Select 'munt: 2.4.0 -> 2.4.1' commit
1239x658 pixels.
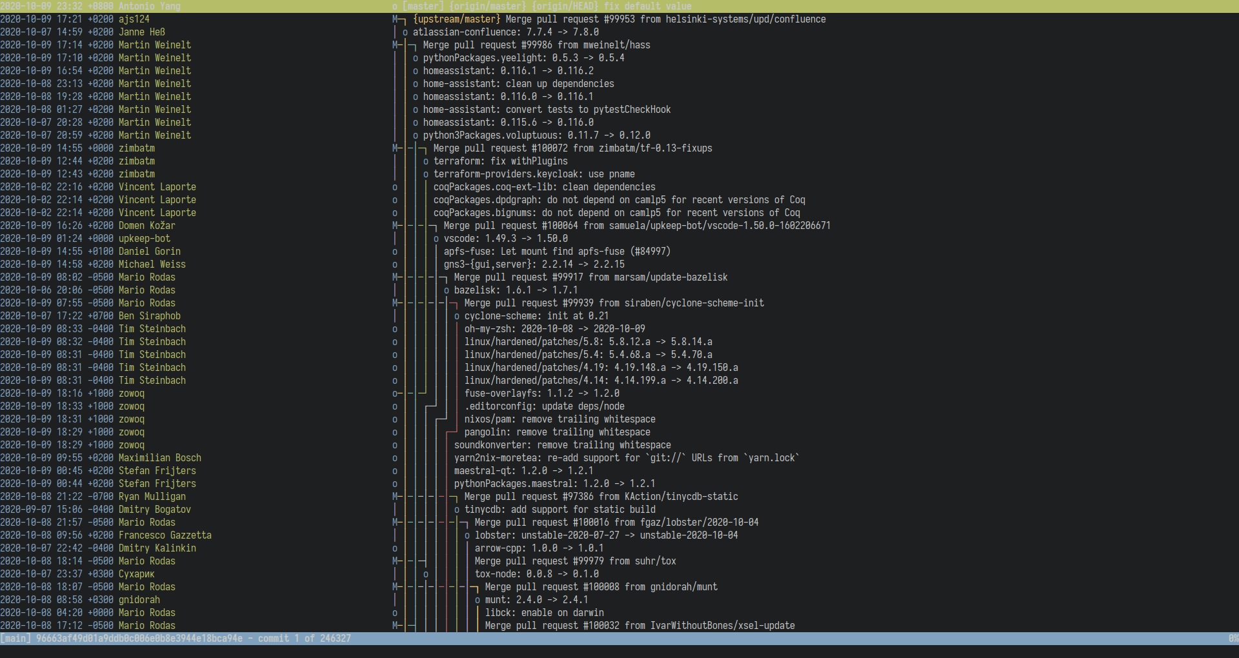(x=619, y=600)
